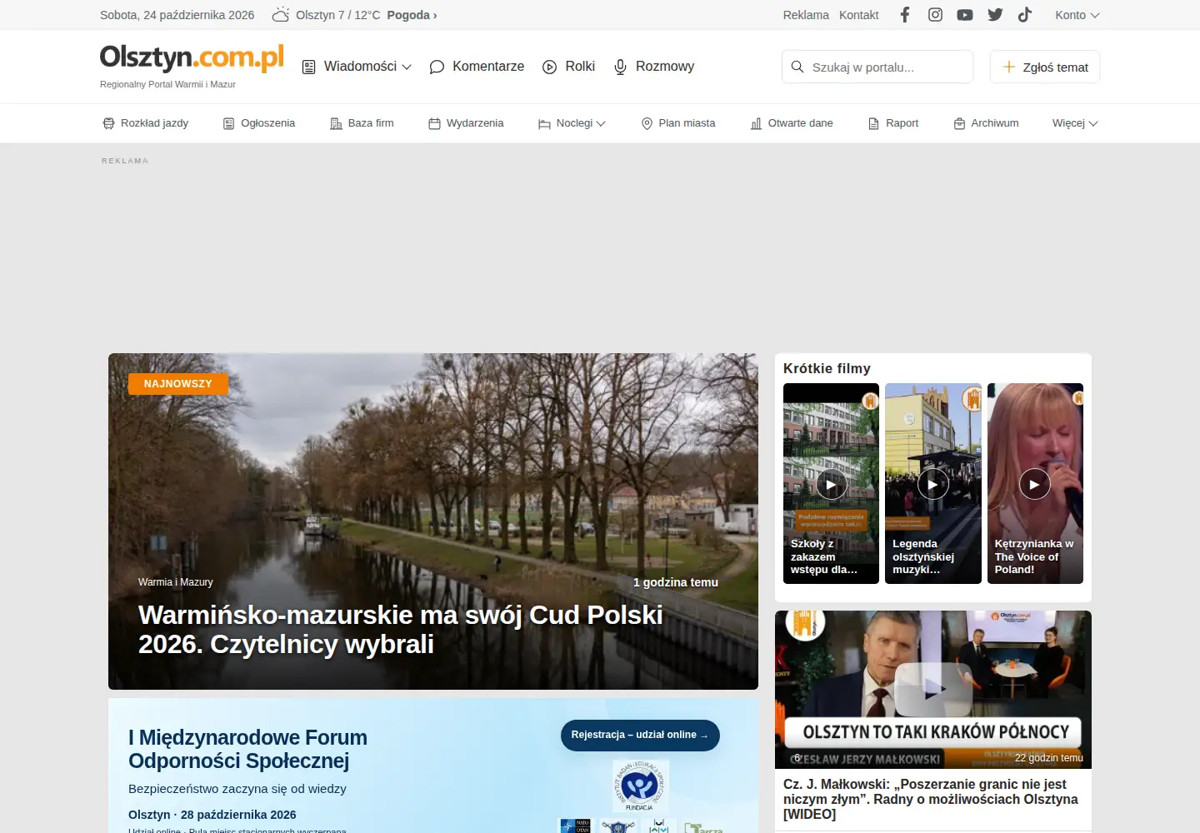
Task: Expand the Wiadomości menu
Action: 357,67
